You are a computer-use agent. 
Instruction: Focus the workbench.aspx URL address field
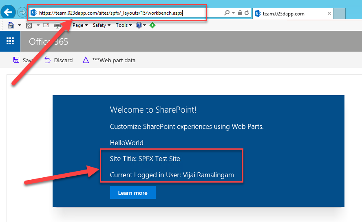click(111, 13)
